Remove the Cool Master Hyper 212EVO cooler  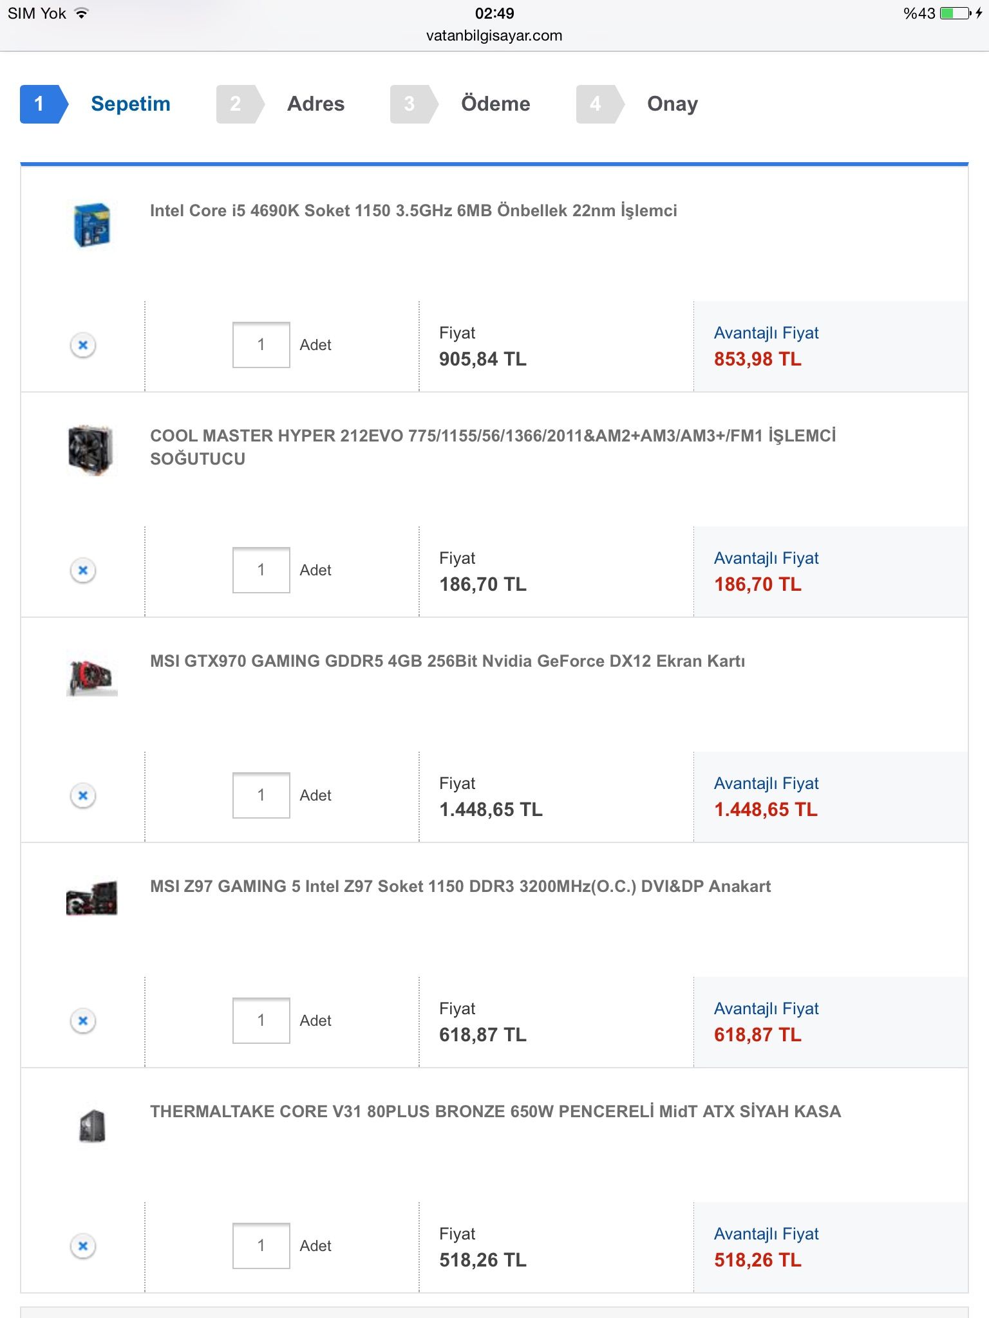83,570
